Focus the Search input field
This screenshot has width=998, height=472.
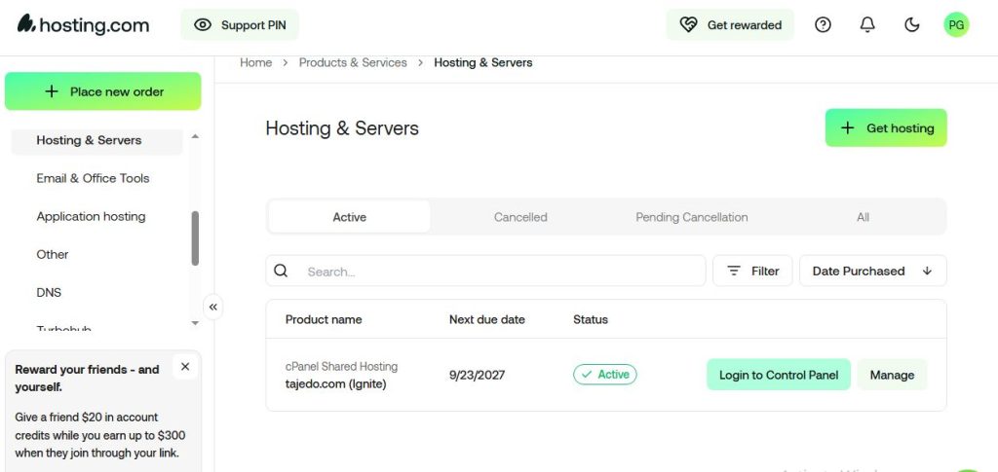click(485, 272)
